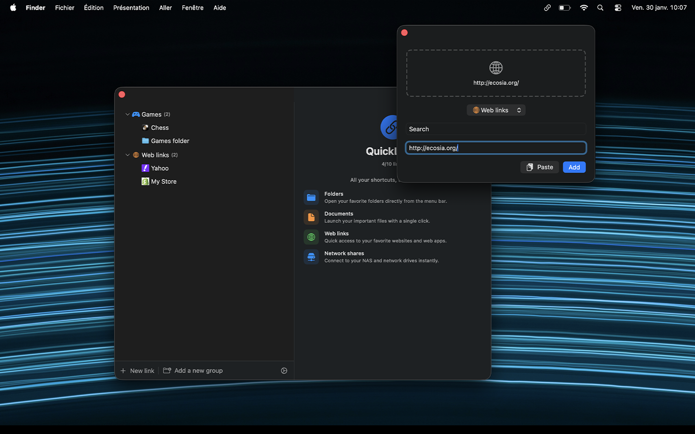
Task: Click the URL input field
Action: (496, 148)
